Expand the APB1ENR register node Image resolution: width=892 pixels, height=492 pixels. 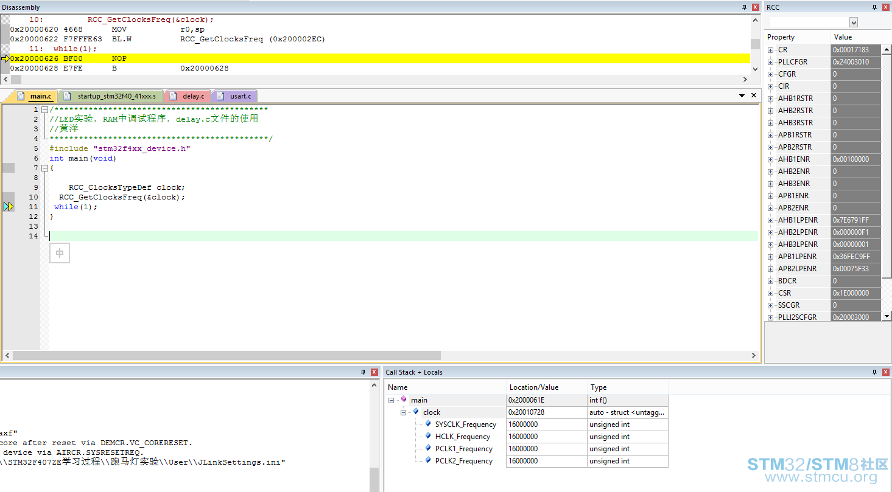(770, 196)
